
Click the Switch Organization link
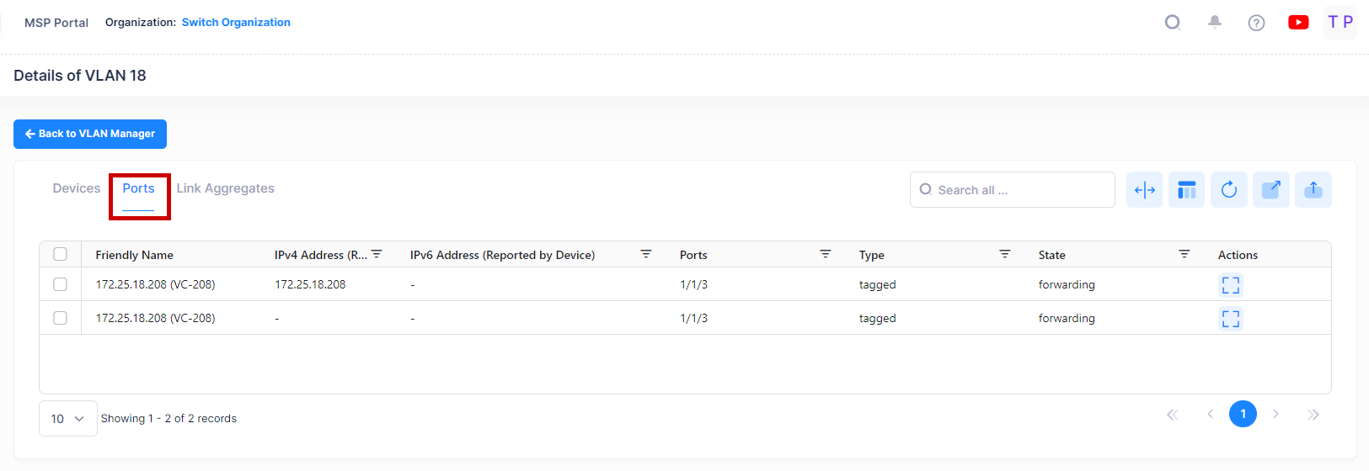236,23
